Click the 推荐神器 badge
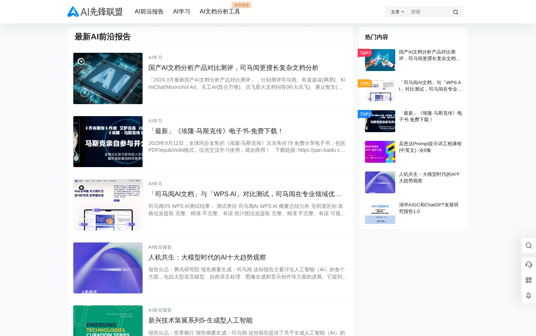Image resolution: width=536 pixels, height=336 pixels. click(x=241, y=5)
